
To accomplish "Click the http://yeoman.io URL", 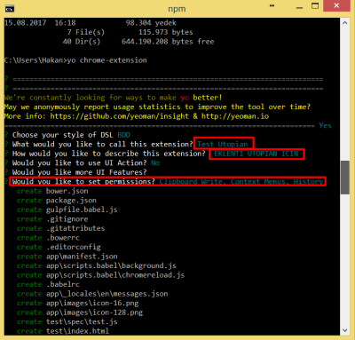I will (x=235, y=116).
